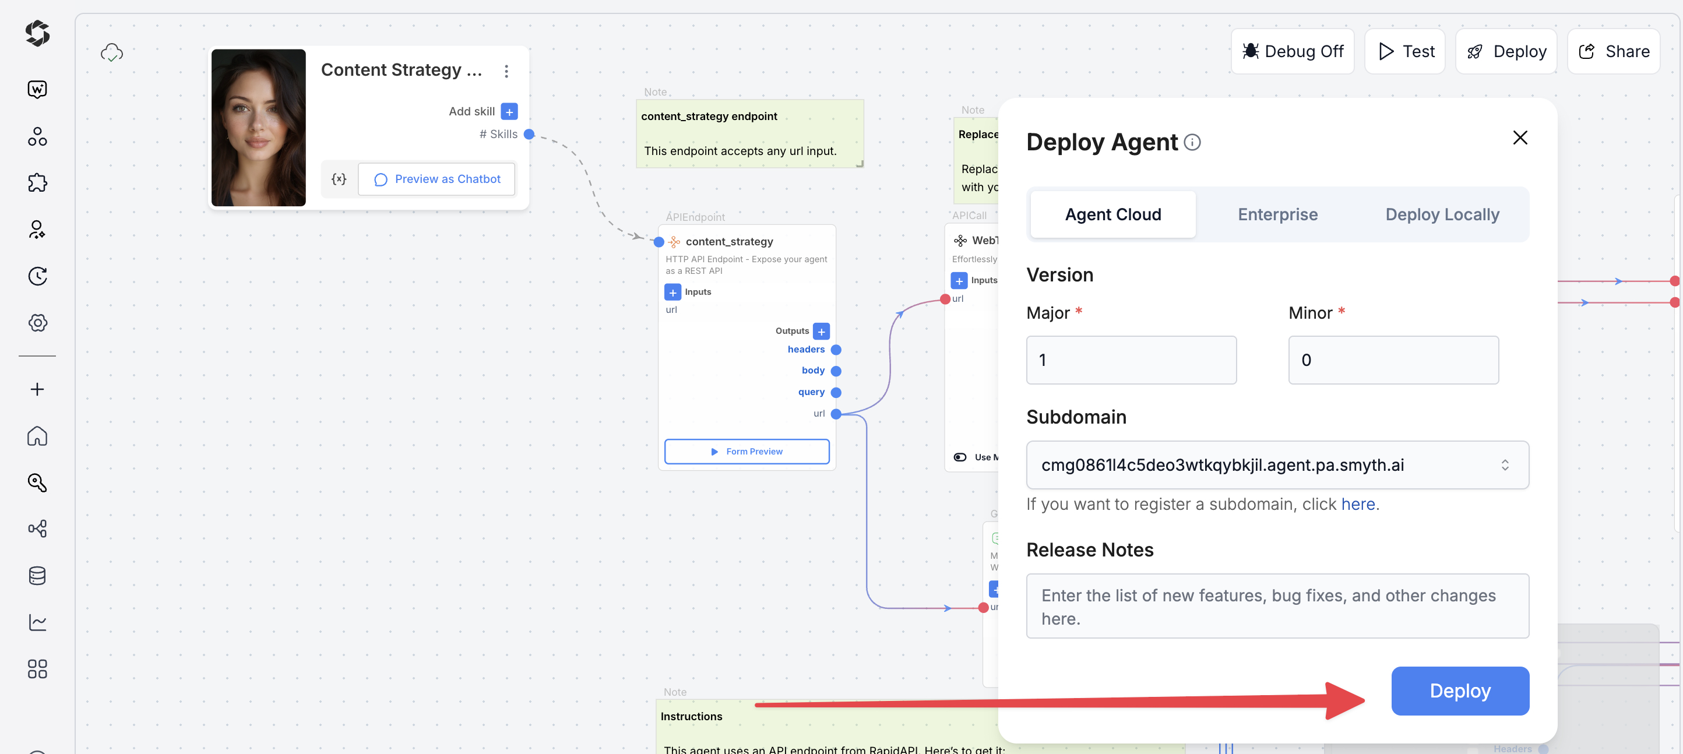Open the subdomain dropdown selector
Viewport: 1683px width, 754px height.
(x=1277, y=464)
